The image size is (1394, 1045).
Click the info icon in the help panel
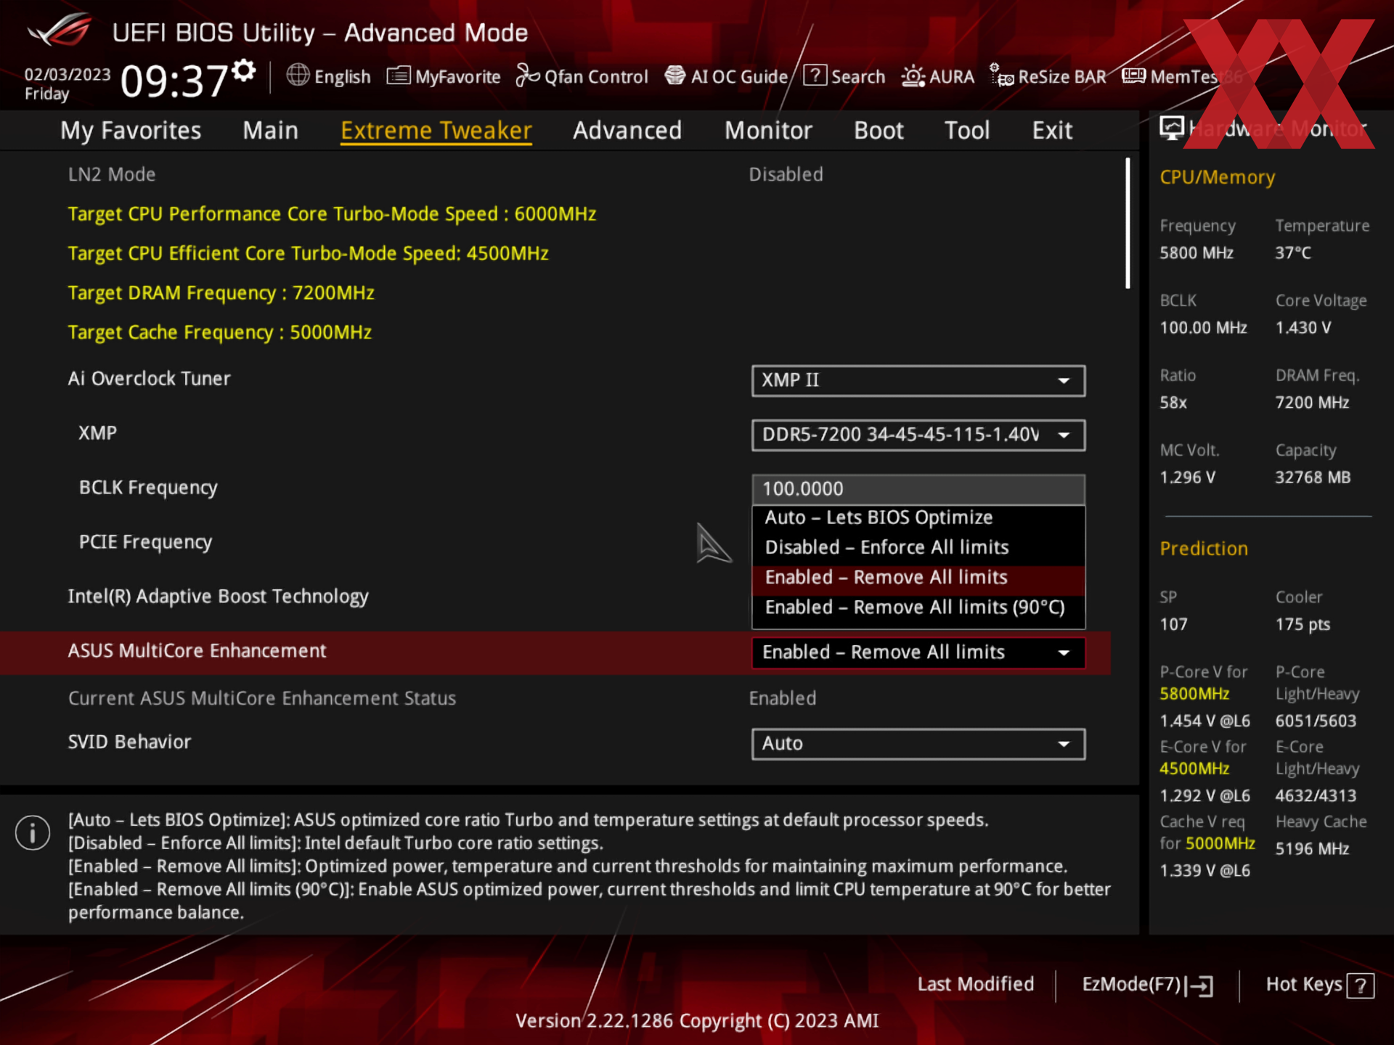pyautogui.click(x=33, y=832)
